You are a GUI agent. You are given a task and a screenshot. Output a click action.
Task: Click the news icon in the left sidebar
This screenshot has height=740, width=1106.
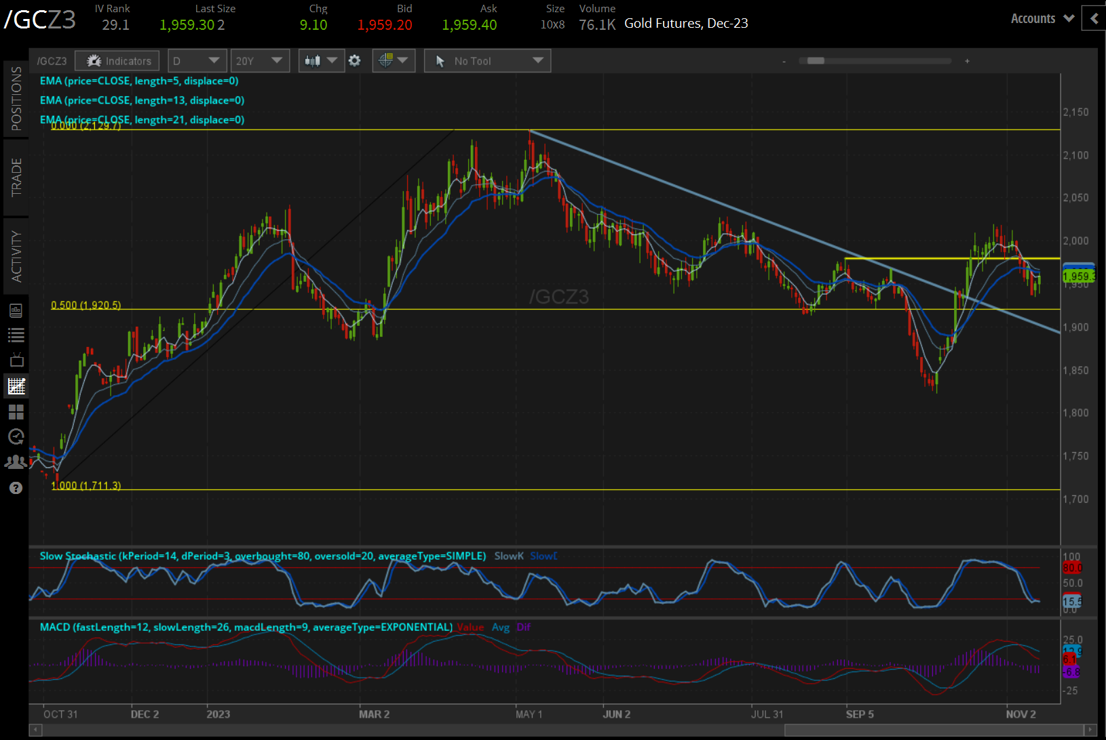(16, 310)
